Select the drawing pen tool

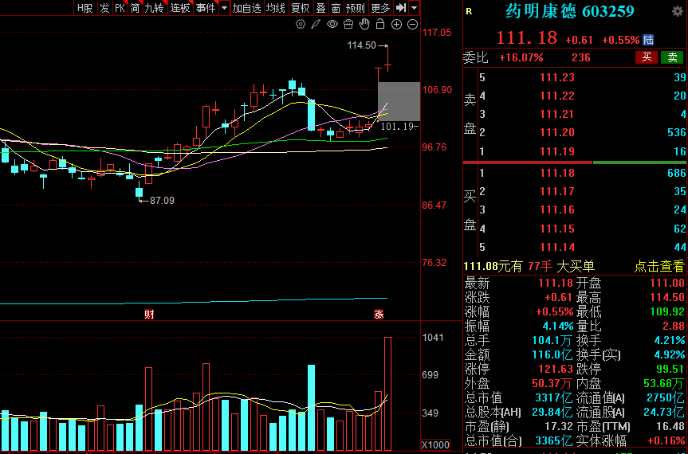(x=316, y=25)
